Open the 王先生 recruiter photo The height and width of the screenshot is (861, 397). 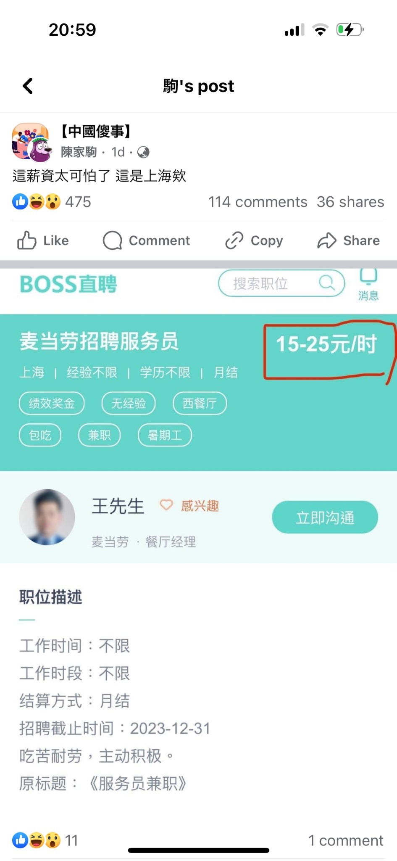[47, 517]
